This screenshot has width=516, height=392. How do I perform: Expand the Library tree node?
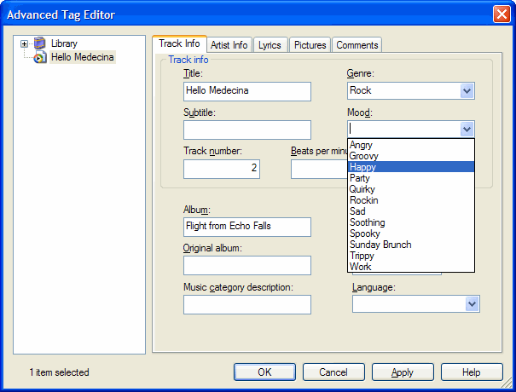tap(24, 43)
